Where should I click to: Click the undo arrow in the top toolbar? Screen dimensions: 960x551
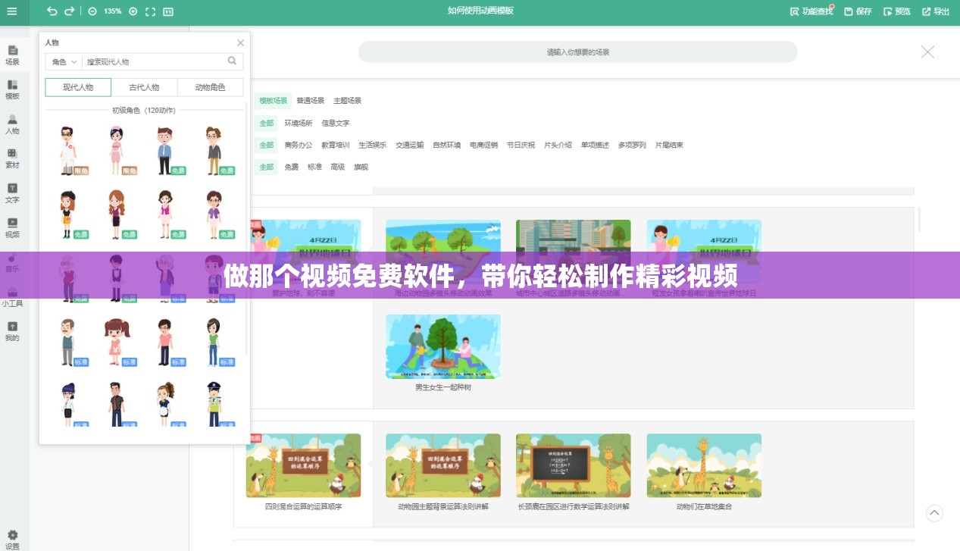pos(51,11)
